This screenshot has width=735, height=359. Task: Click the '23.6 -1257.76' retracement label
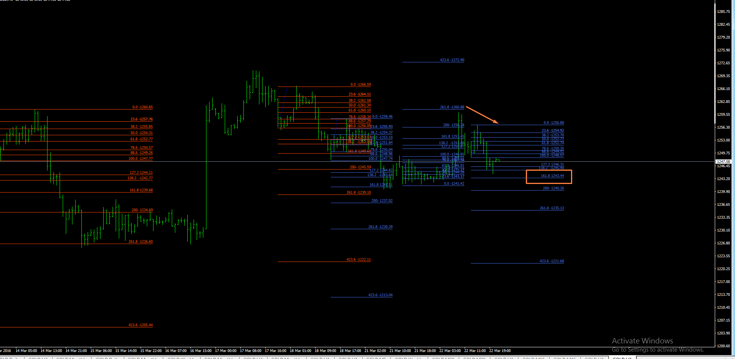pyautogui.click(x=142, y=119)
